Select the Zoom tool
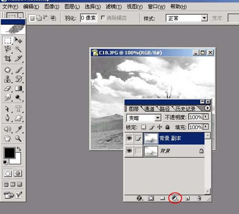 [x=18, y=139]
